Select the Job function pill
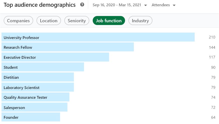The height and width of the screenshot is (124, 219). coord(109,21)
